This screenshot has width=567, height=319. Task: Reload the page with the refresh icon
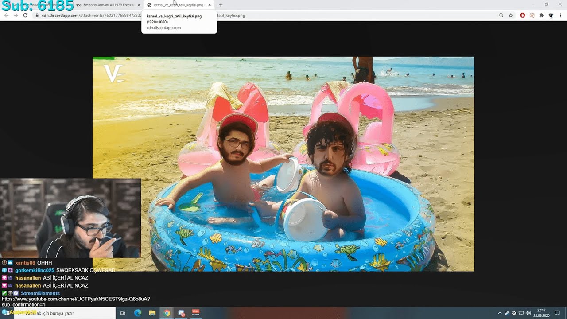25,16
